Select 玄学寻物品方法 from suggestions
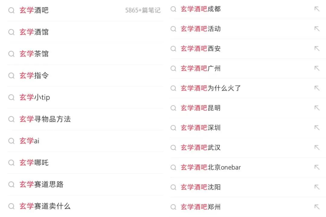326x217 pixels. pos(45,119)
